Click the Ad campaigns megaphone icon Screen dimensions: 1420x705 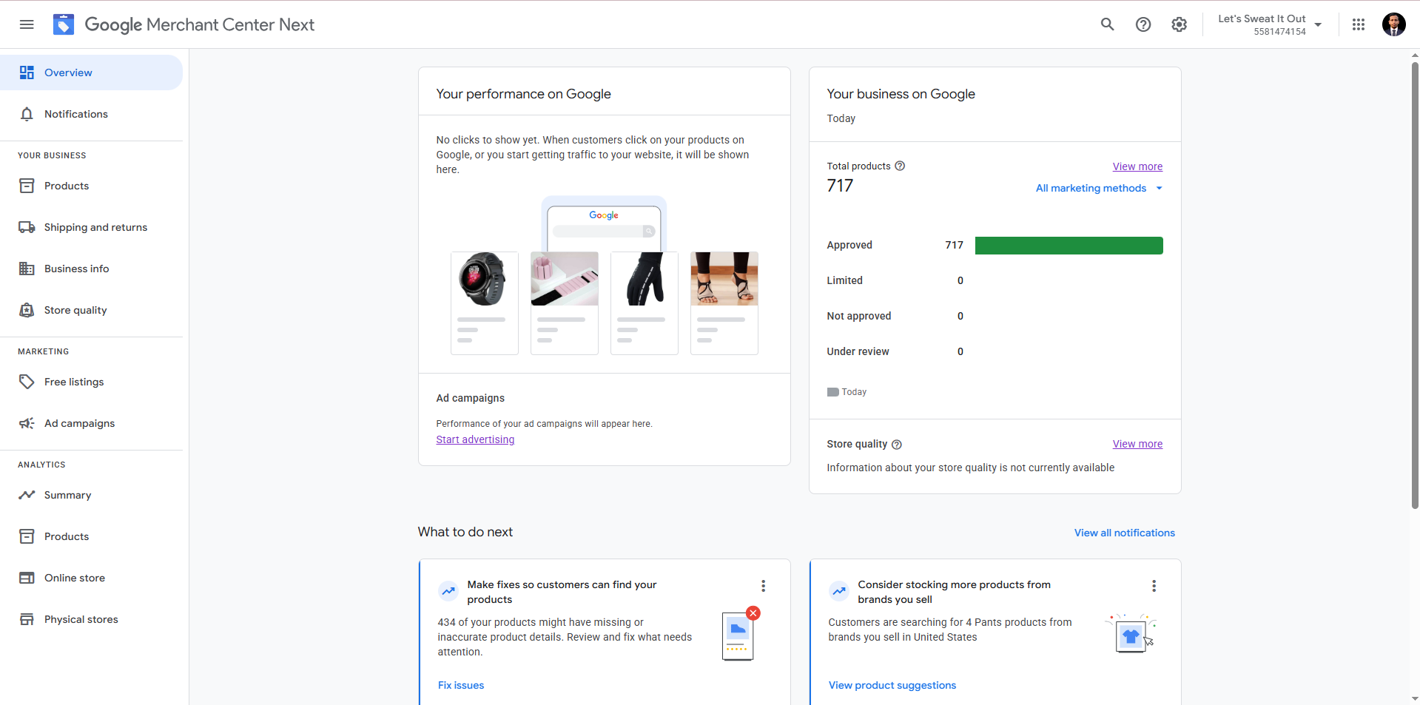click(x=27, y=423)
